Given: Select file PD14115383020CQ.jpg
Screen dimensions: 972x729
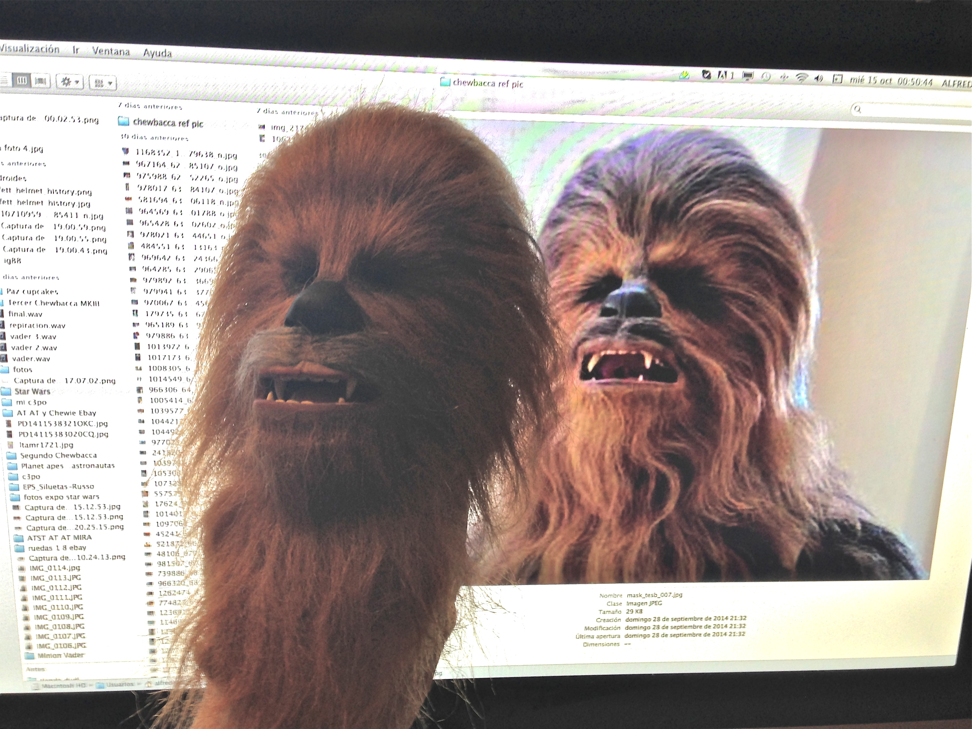Looking at the screenshot, I should click(x=58, y=434).
